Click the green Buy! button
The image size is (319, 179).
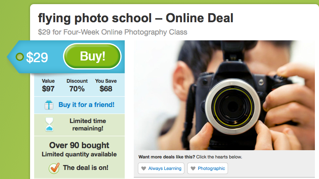[x=92, y=56]
